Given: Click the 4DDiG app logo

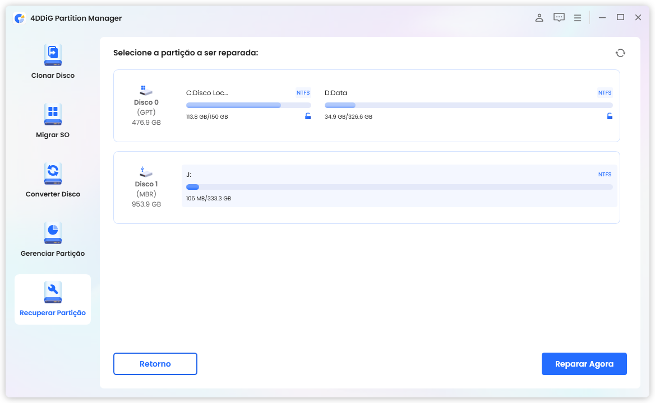Looking at the screenshot, I should click(x=20, y=18).
